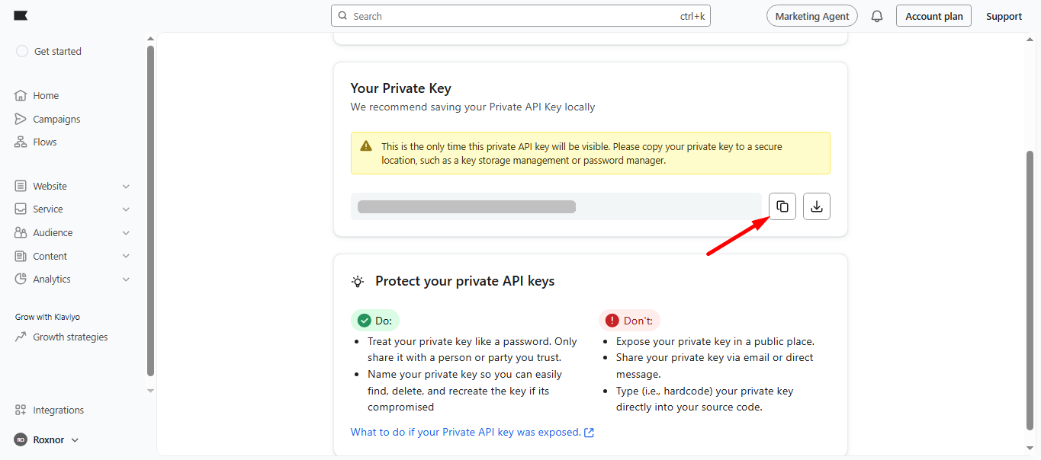
Task: Open the Analytics section icon
Action: (22, 279)
